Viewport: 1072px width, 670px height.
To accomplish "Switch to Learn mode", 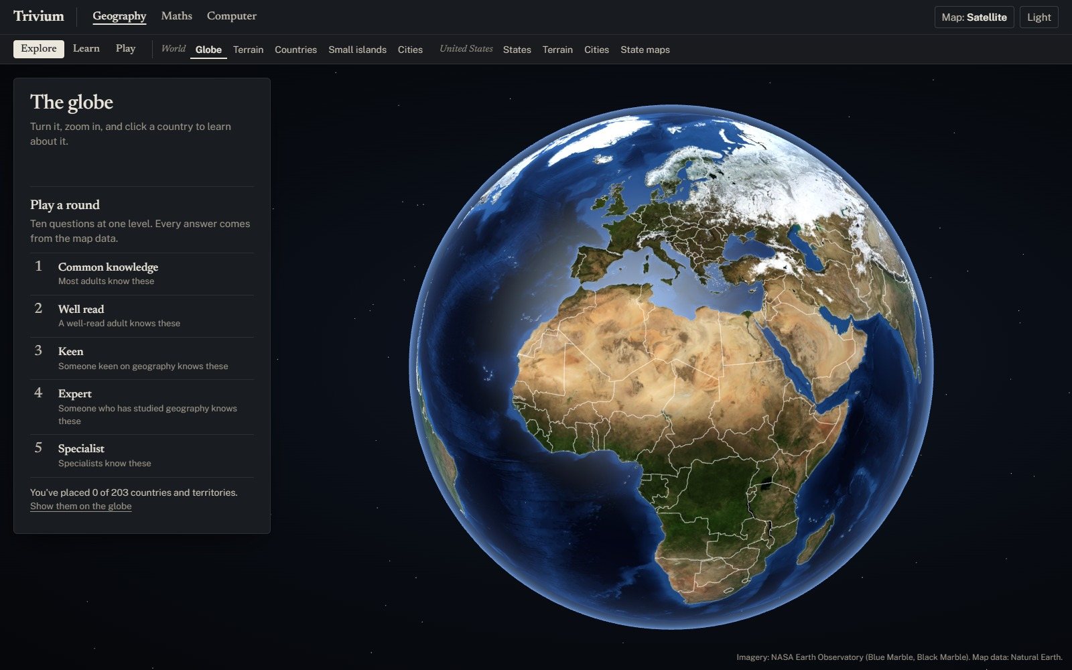I will [86, 49].
